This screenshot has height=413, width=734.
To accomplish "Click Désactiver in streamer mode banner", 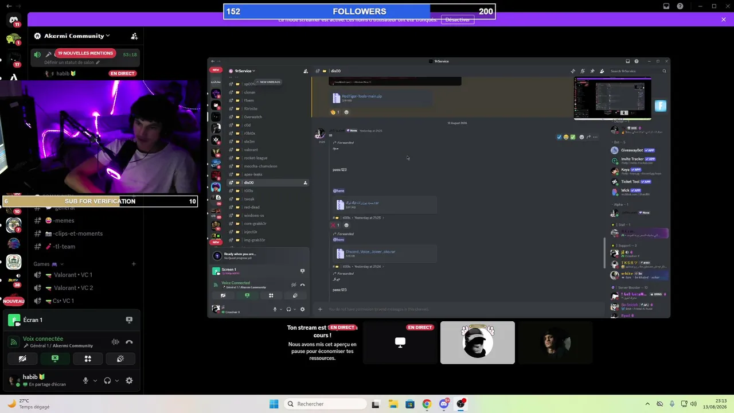I will [458, 20].
